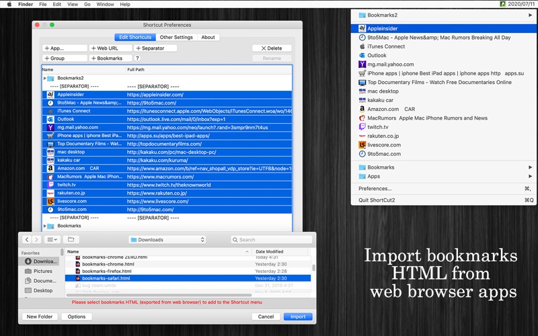The width and height of the screenshot is (538, 336).
Task: Click the twitch.tv icon in the preferences list
Action: pos(50,185)
